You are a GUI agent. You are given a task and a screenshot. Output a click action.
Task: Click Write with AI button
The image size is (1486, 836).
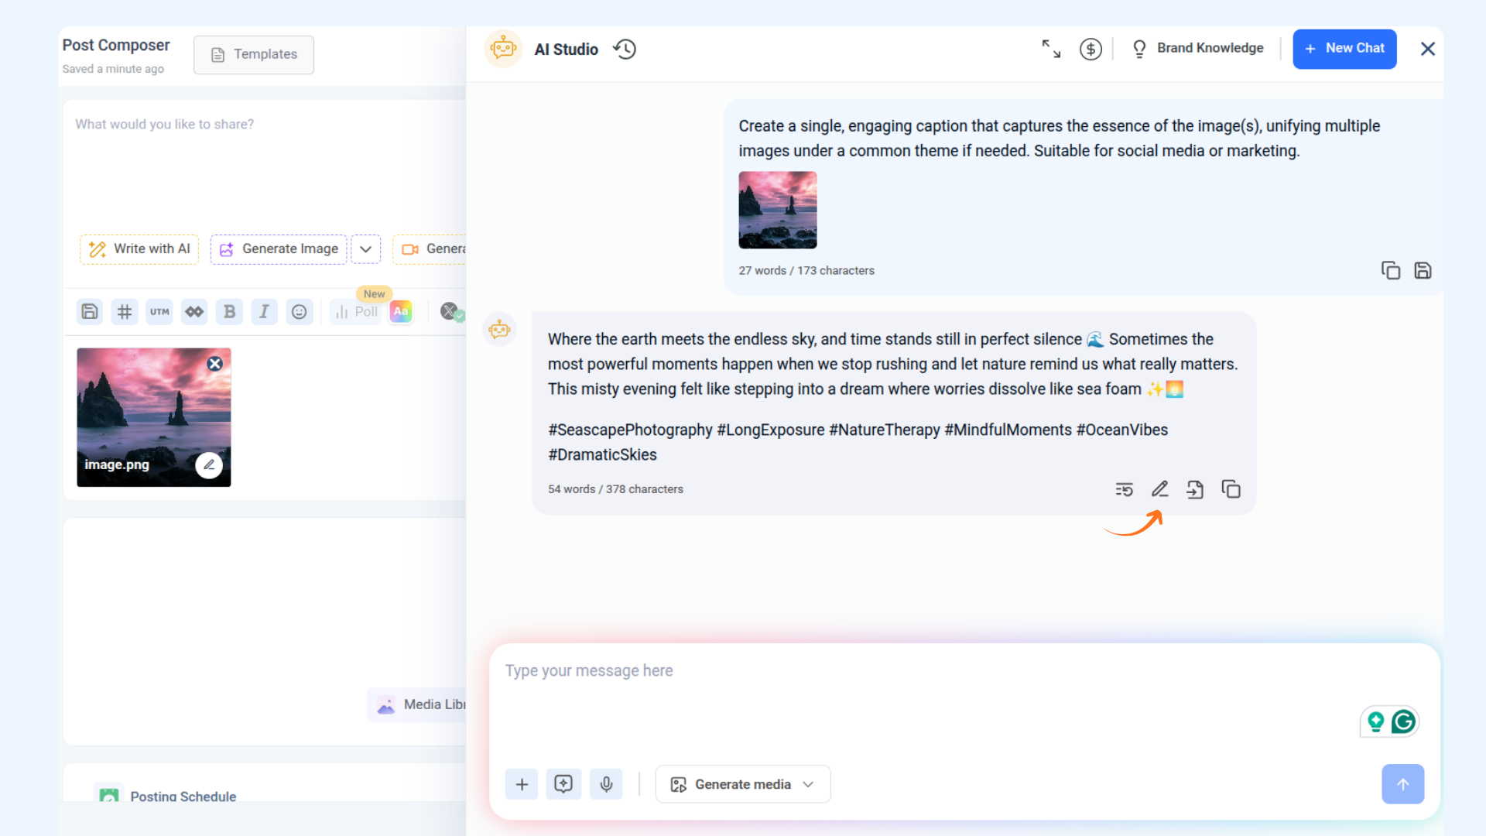pos(139,249)
